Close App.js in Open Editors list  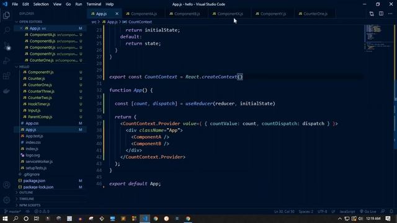click(21, 28)
